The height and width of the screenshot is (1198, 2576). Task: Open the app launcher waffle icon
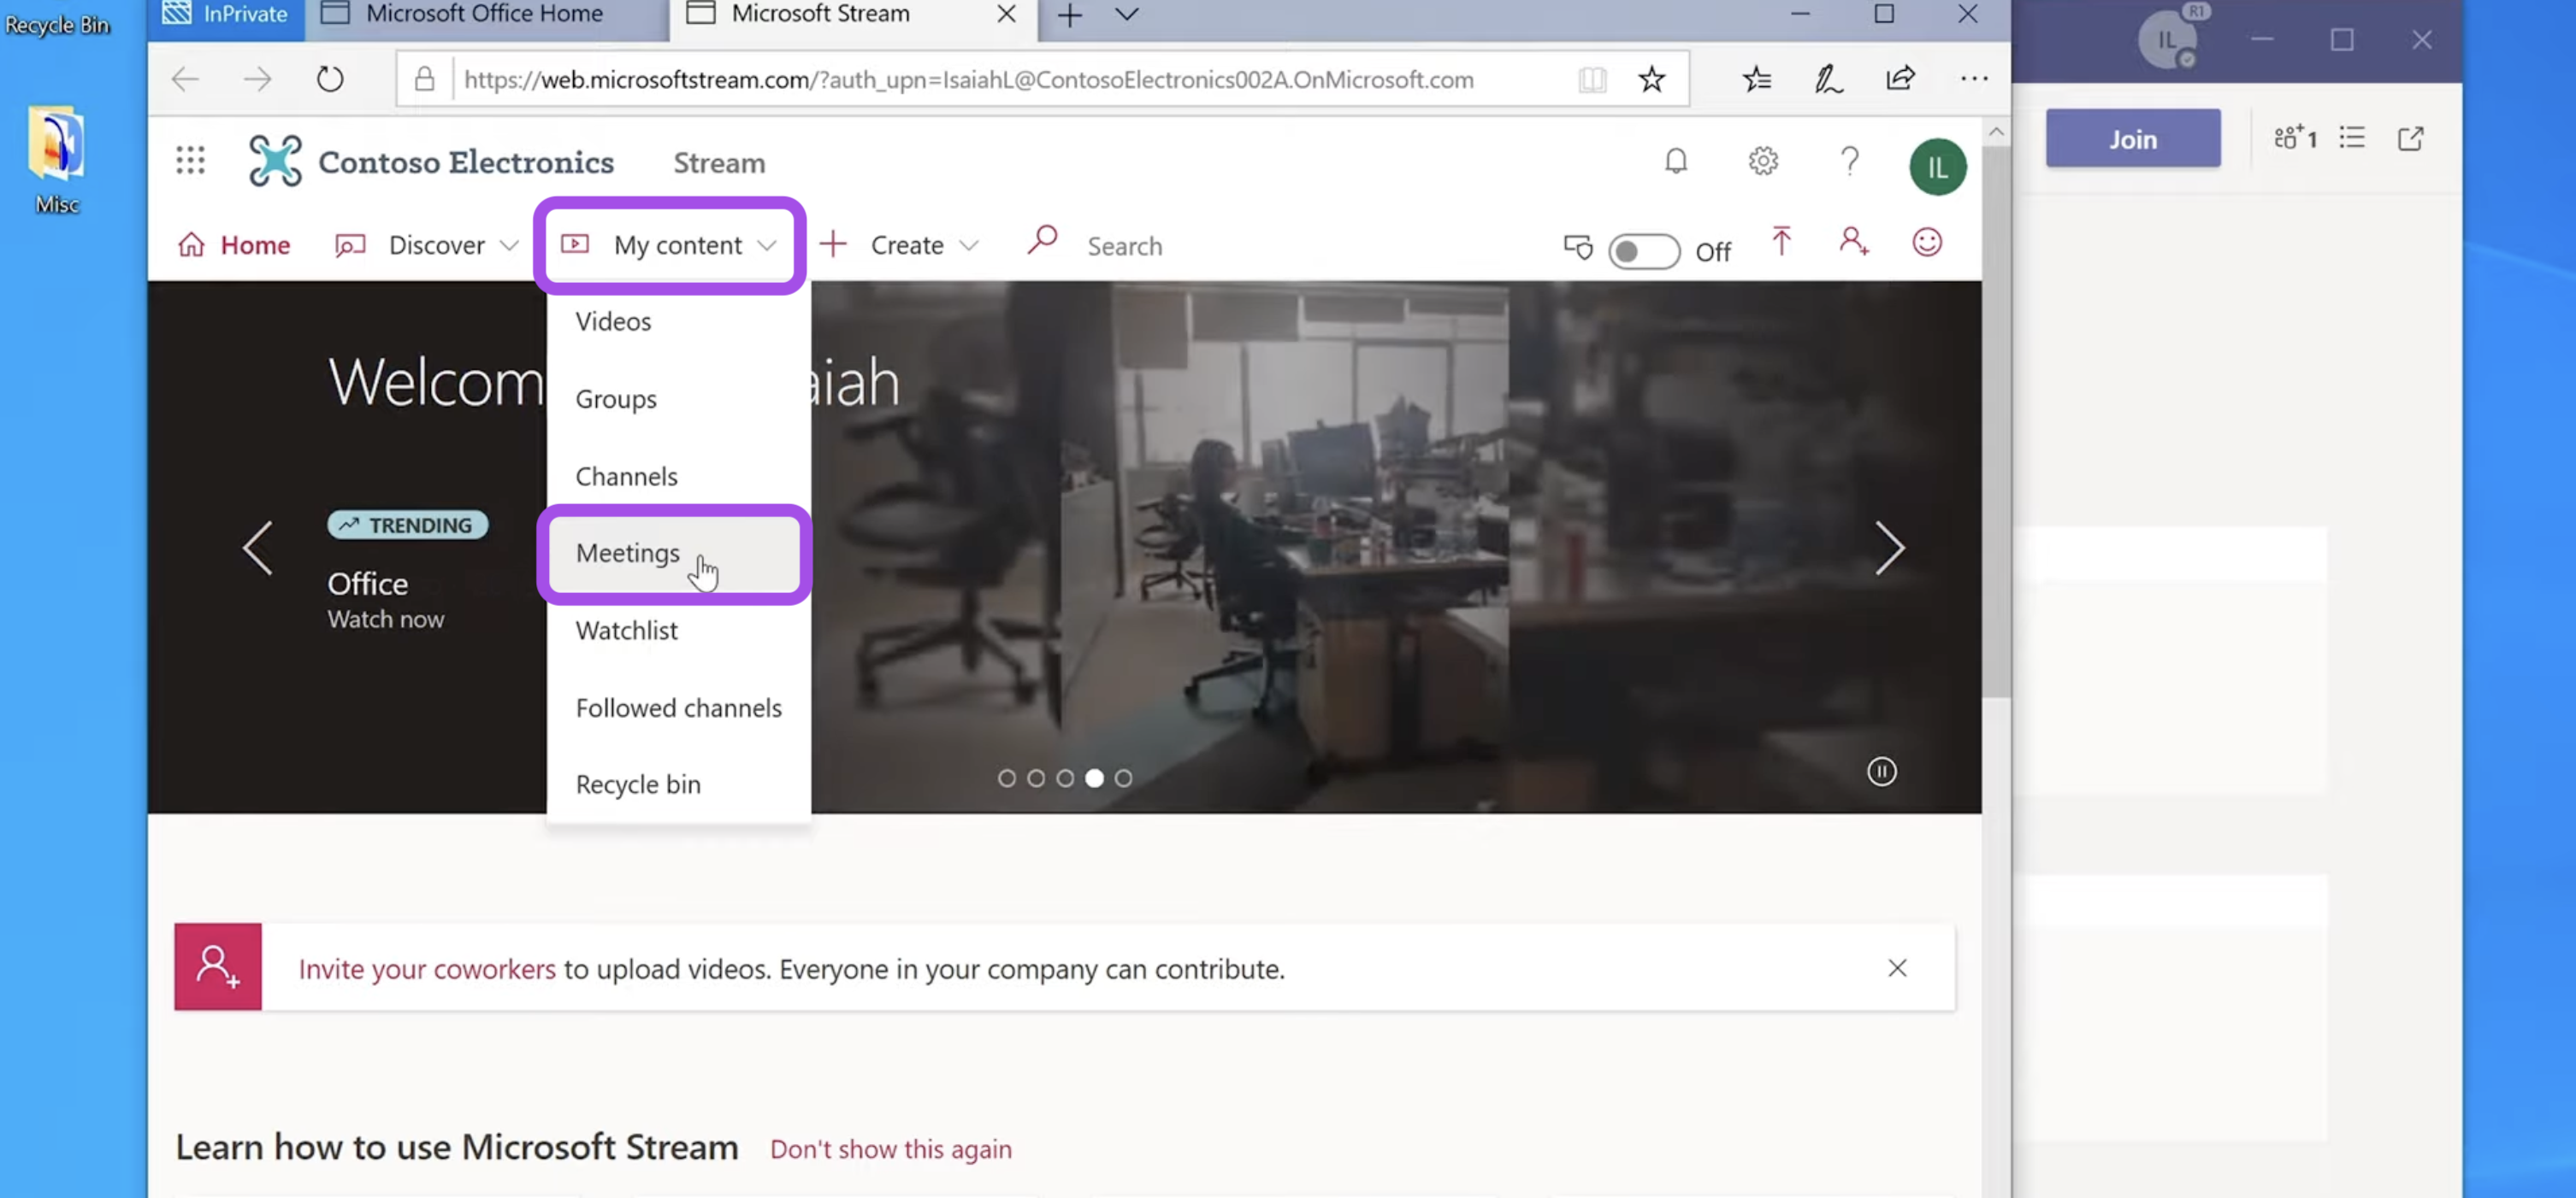coord(190,161)
